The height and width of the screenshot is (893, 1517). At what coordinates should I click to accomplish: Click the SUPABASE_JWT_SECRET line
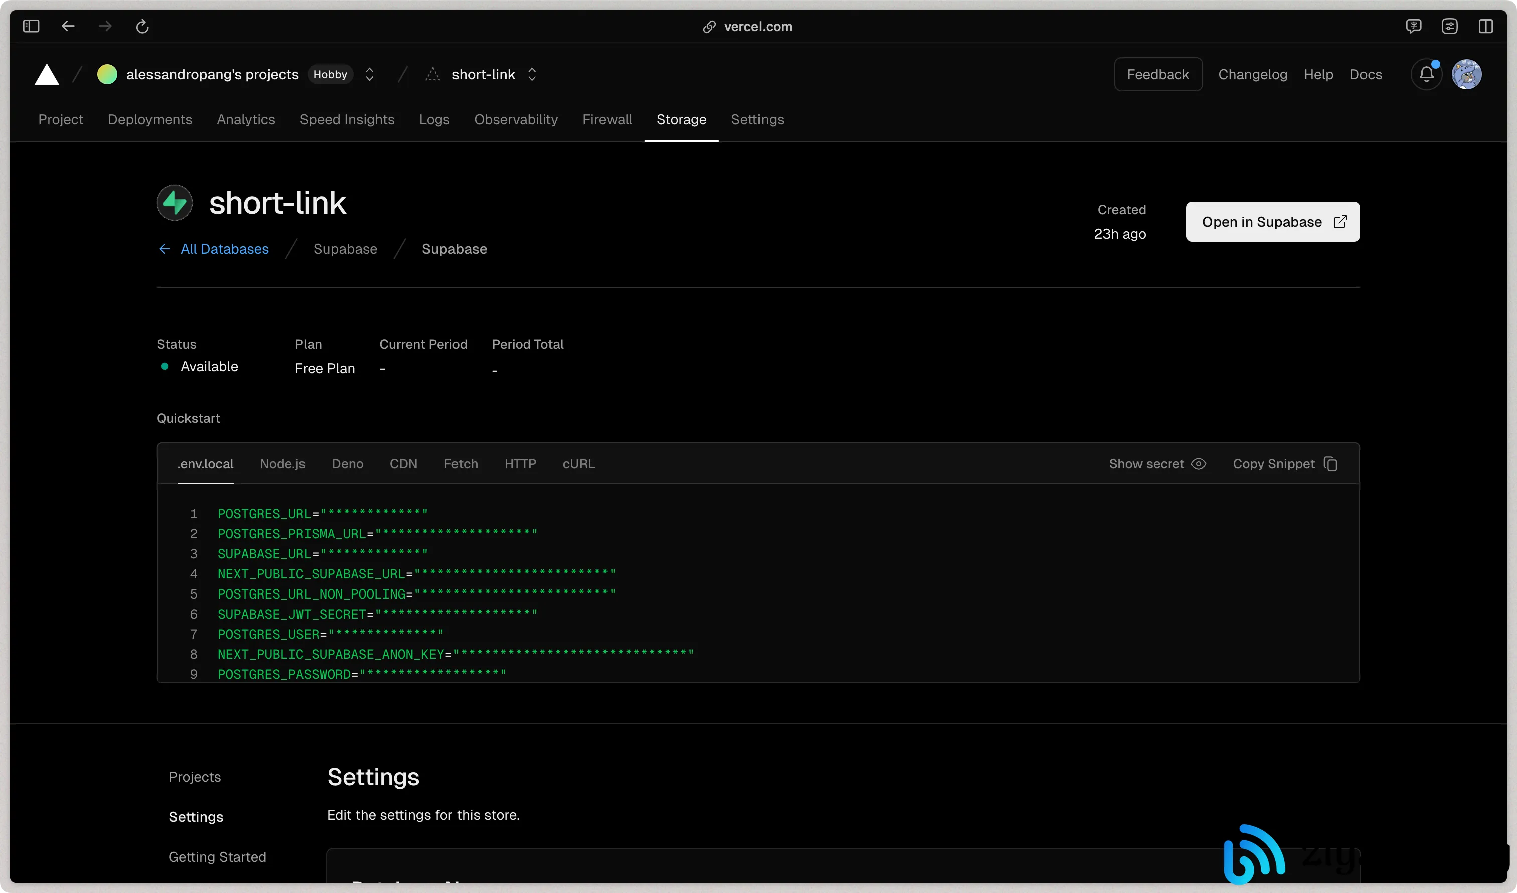point(377,614)
